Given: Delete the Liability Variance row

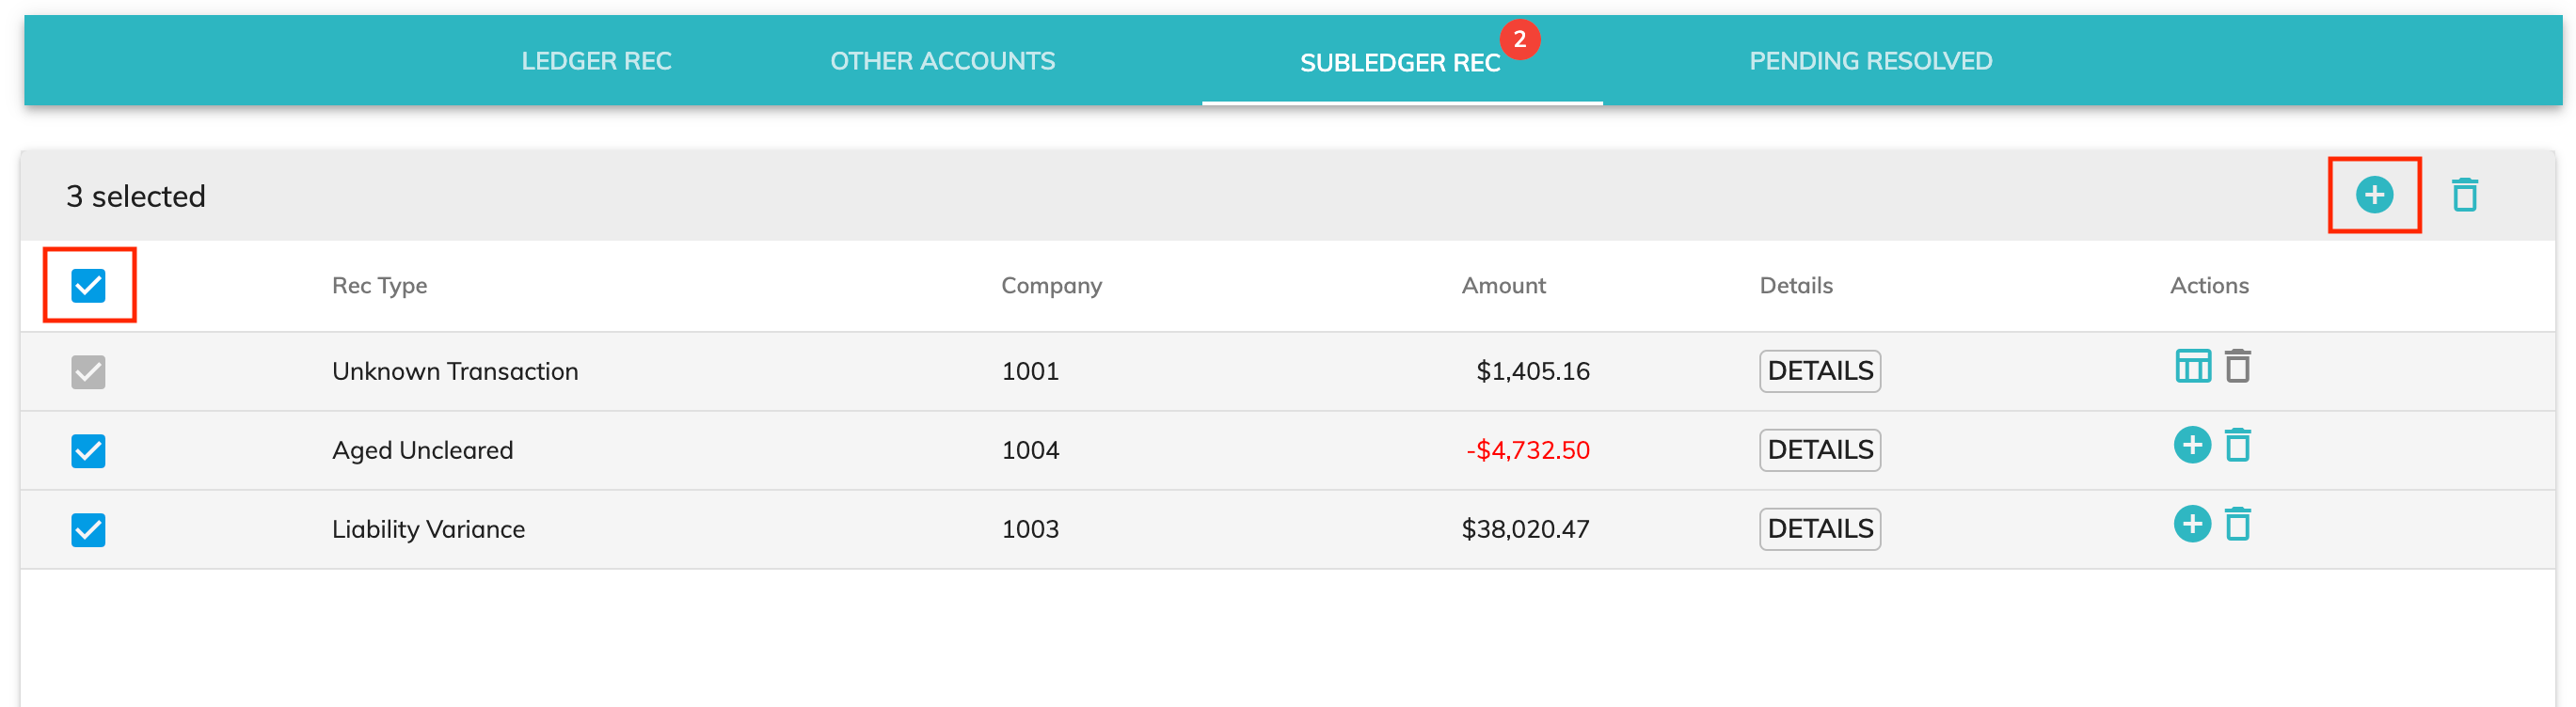Looking at the screenshot, I should coord(2238,525).
